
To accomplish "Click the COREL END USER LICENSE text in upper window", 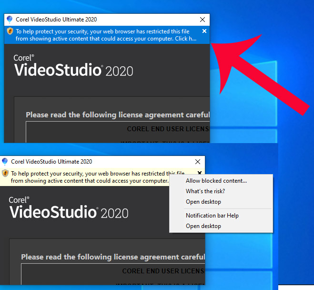I will [x=168, y=129].
